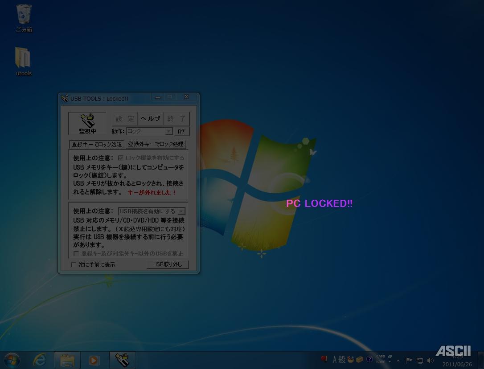
Task: Click IME 般 conversion mode indicator
Action: click(342, 360)
